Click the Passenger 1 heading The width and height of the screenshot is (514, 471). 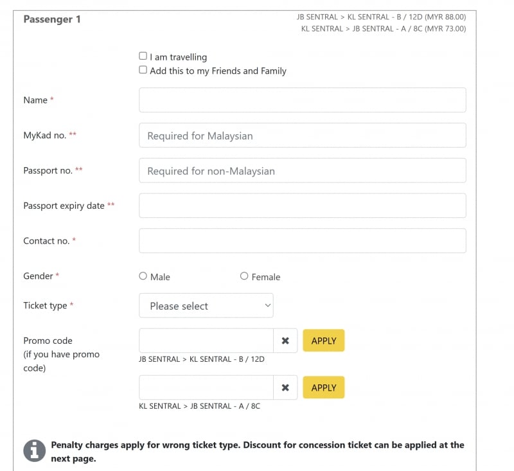tap(52, 19)
